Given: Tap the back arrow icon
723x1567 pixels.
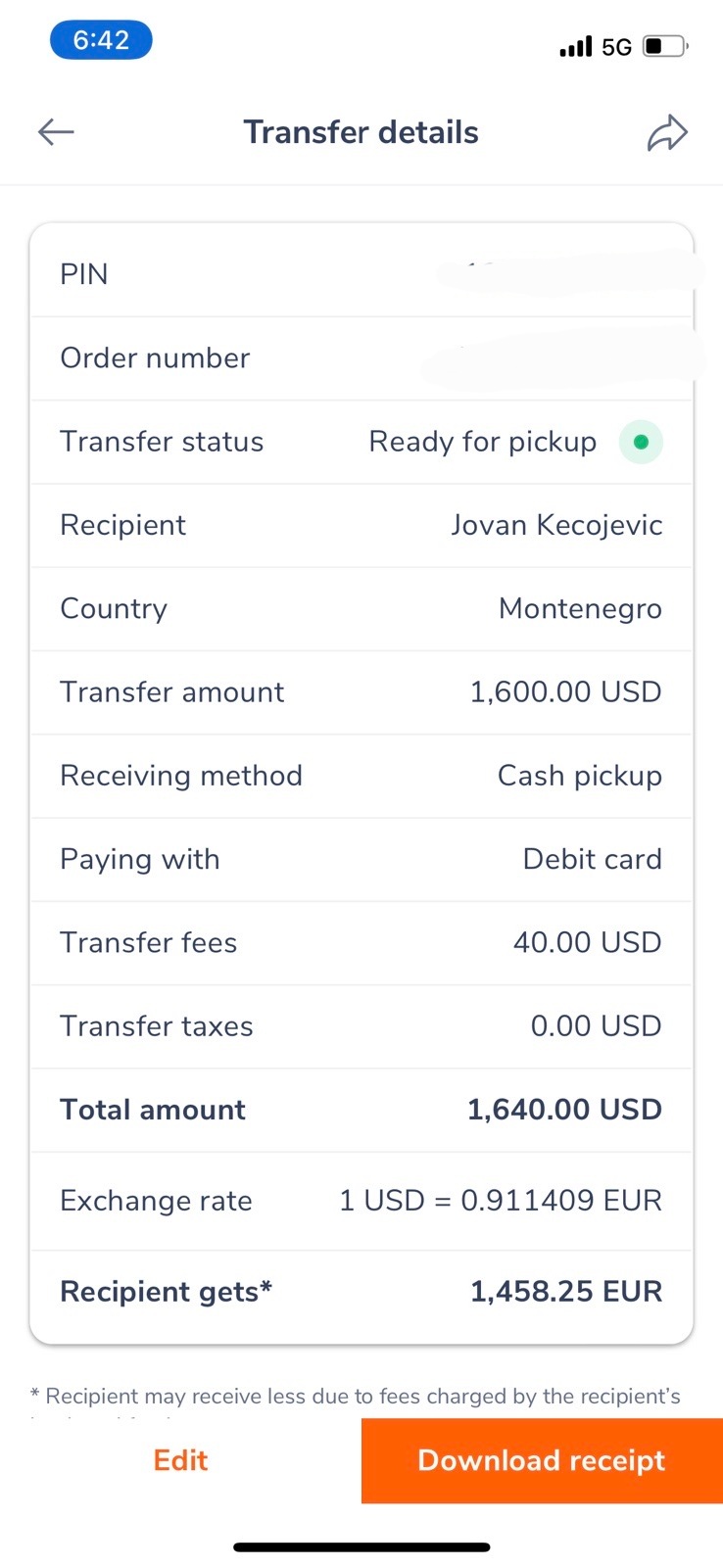Looking at the screenshot, I should click(x=56, y=132).
